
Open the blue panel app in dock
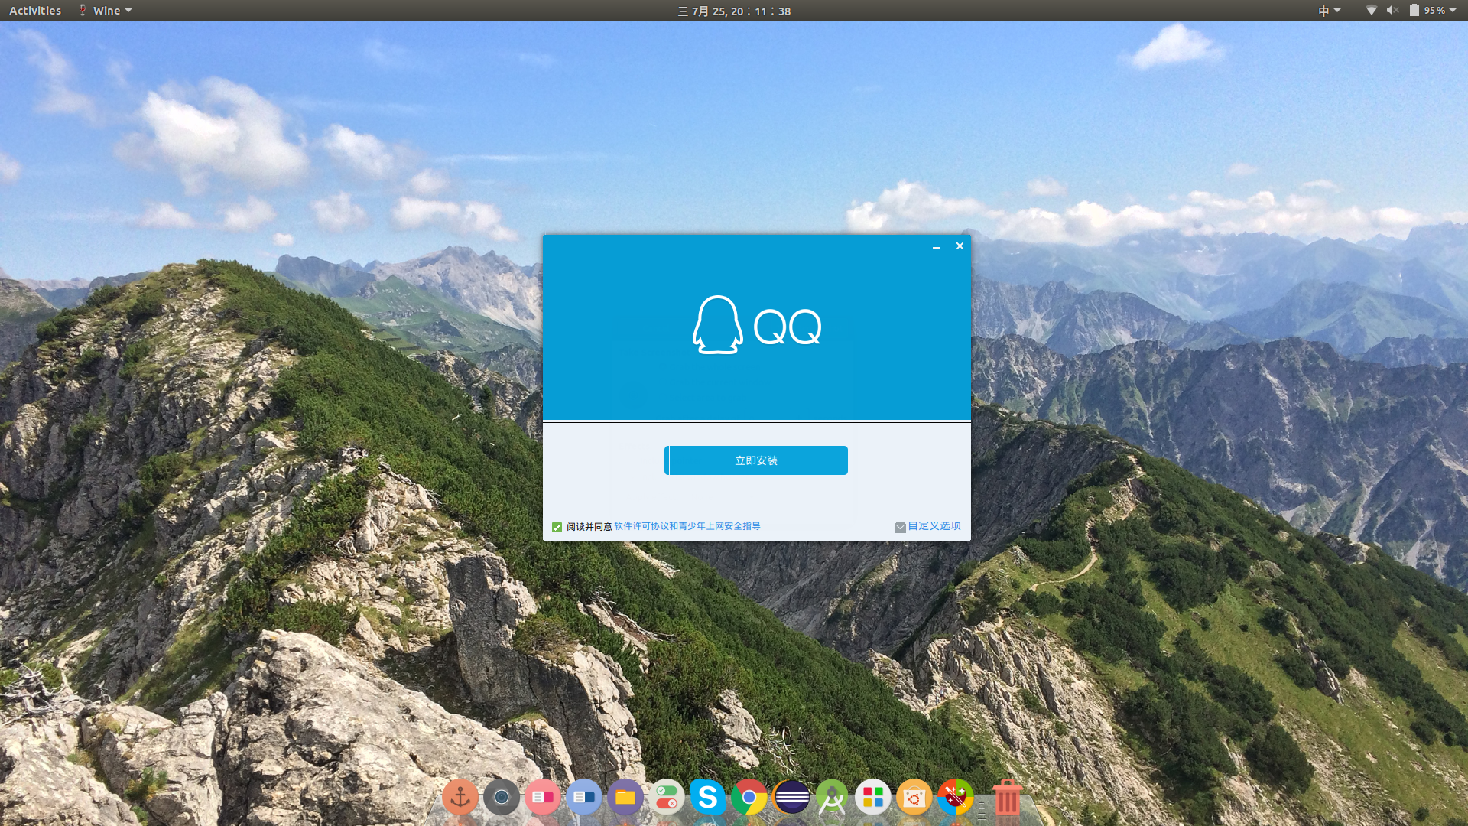click(x=584, y=798)
